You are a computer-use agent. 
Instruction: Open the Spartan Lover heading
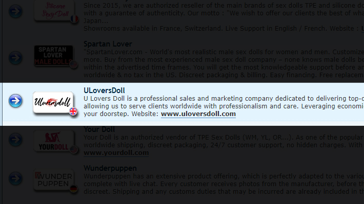pos(108,44)
